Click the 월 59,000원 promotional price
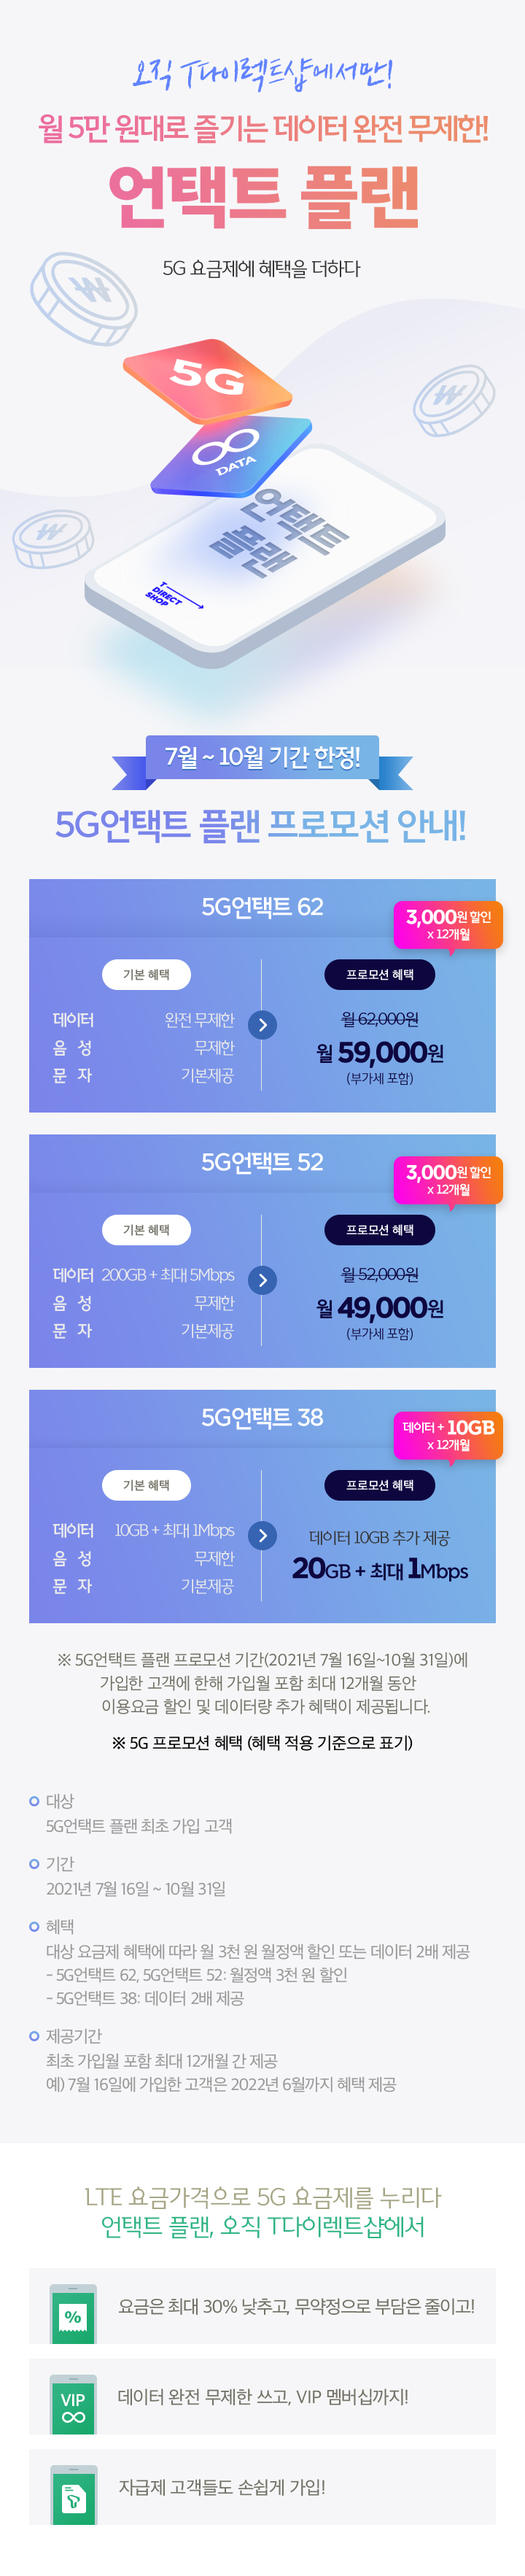 (380, 1052)
